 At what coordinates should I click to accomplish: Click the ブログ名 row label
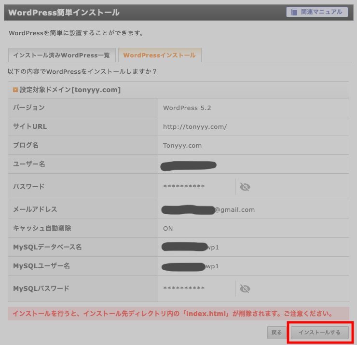(26, 145)
